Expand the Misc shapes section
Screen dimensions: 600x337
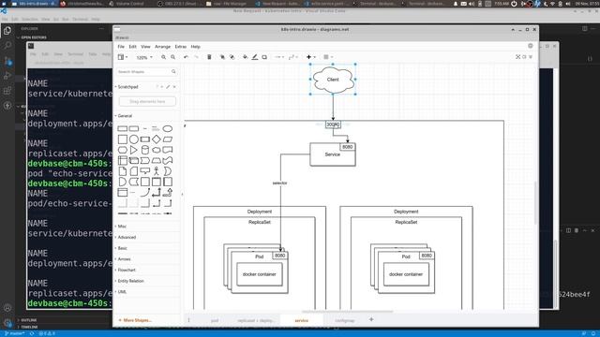[x=121, y=227]
